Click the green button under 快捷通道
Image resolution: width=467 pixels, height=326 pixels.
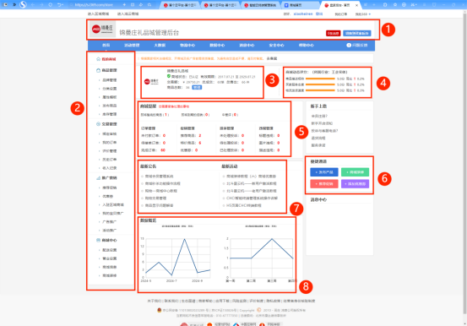(x=355, y=172)
